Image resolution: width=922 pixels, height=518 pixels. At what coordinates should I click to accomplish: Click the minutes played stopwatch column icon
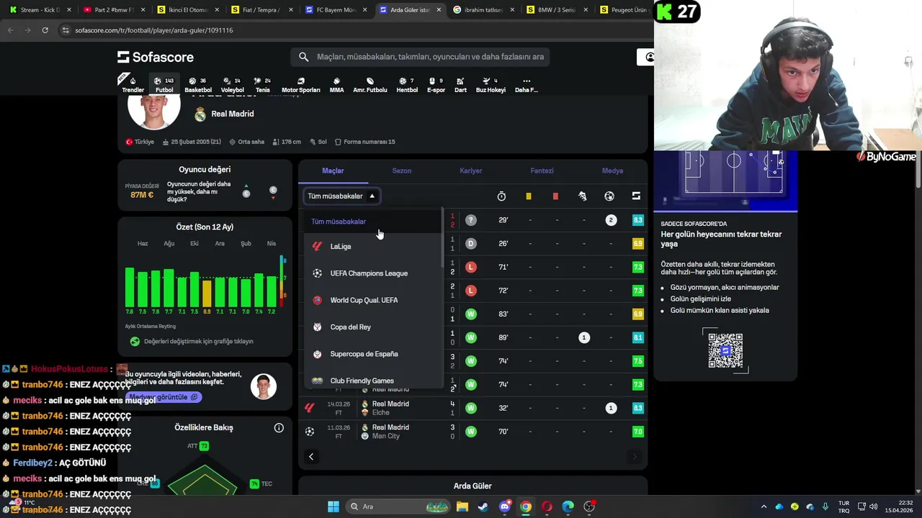501,196
